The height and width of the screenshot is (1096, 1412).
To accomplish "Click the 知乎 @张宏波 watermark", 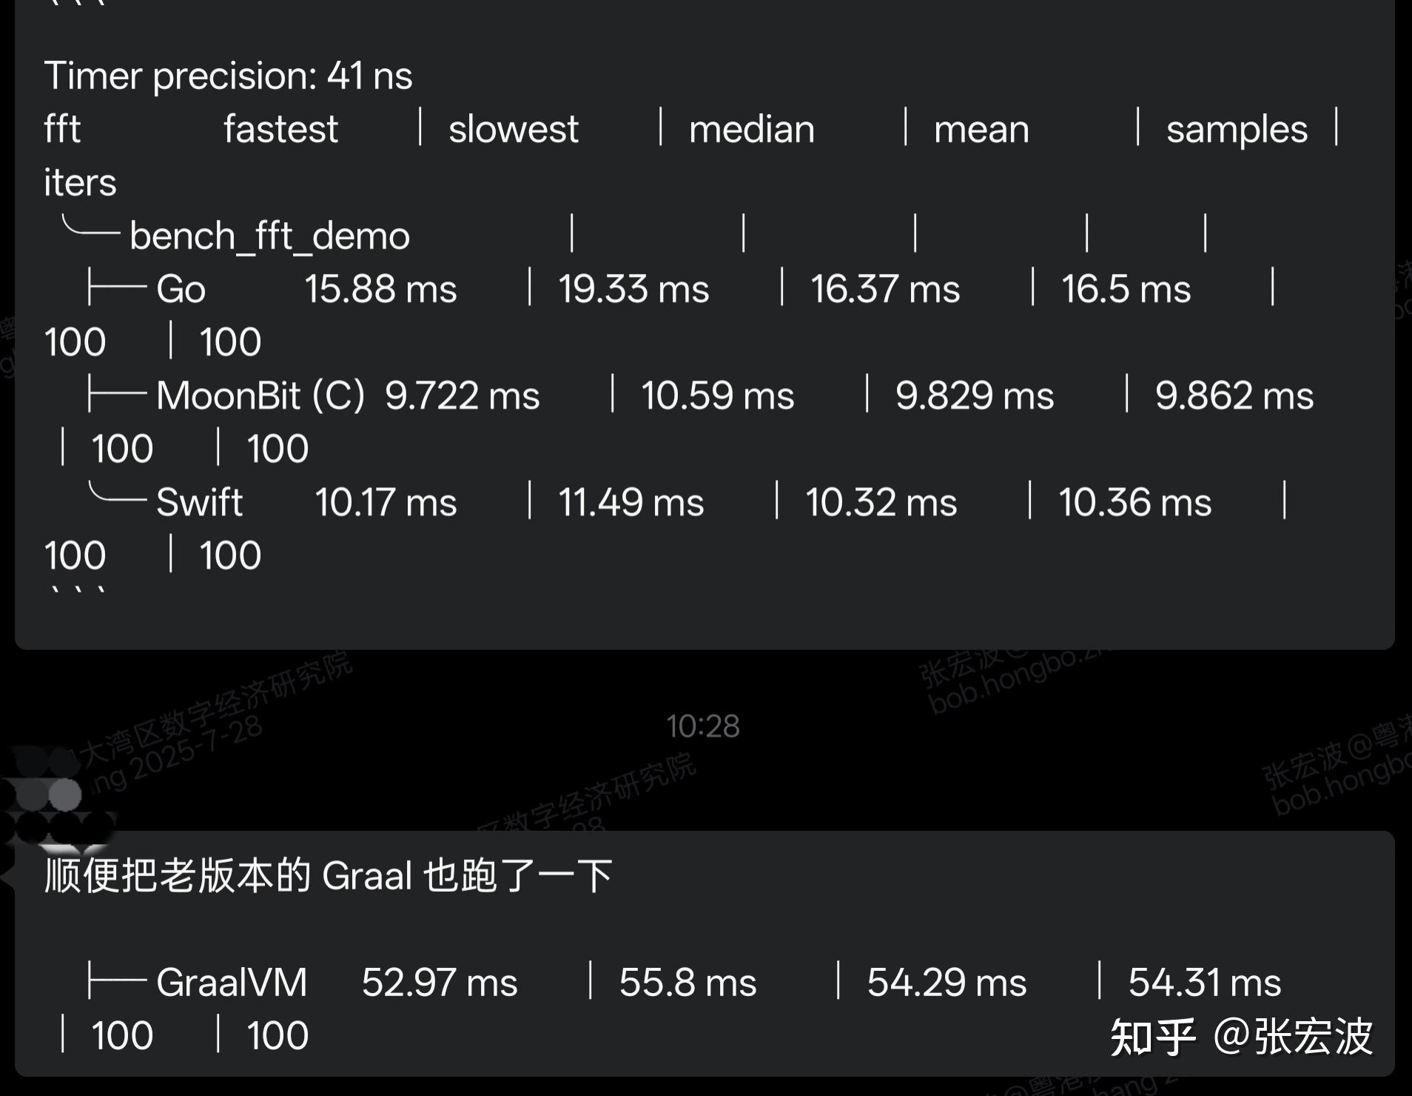I will point(1241,1036).
